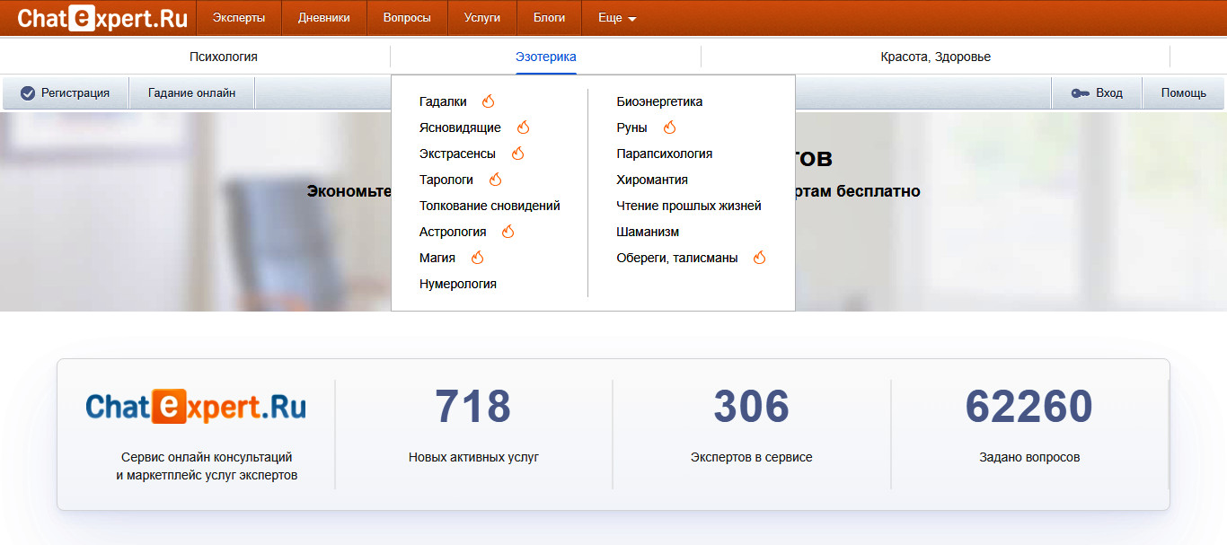The image size is (1227, 545).
Task: Open the Биоэнергетика link
Action: tap(659, 101)
